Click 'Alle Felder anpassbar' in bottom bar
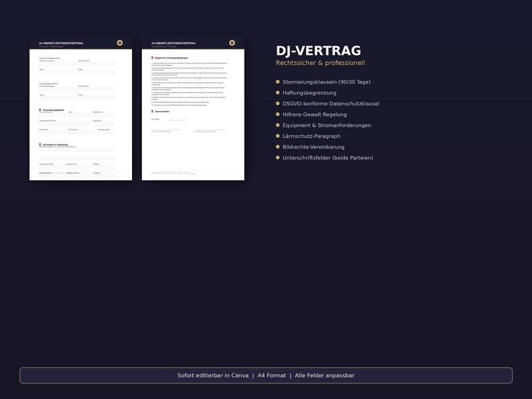532x399 pixels. (x=324, y=376)
